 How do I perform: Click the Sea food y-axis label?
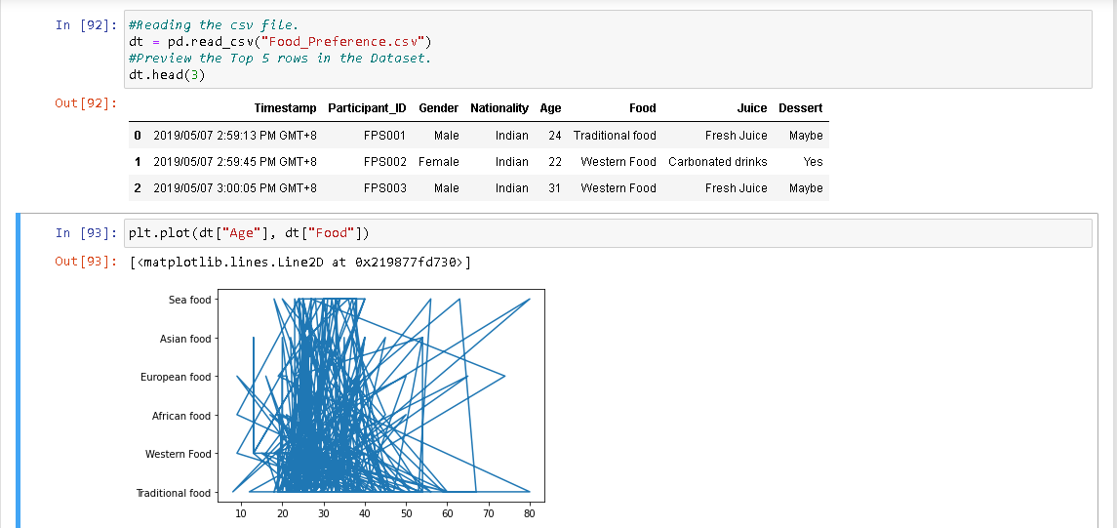[190, 300]
